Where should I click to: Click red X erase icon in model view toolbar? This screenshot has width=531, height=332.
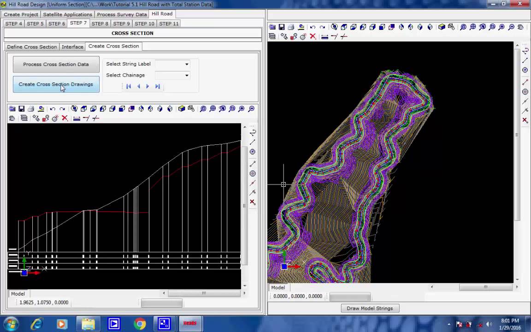coord(313,36)
